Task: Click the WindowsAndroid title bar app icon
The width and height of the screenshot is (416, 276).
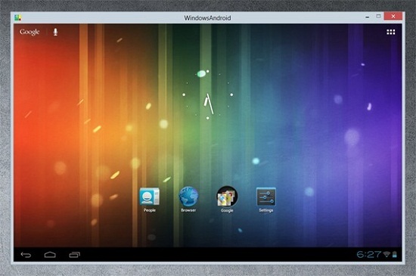Action: click(18, 17)
